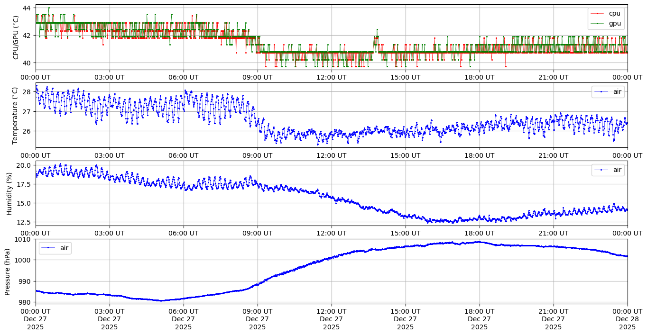
Task: Click the 1010 tick on the Pressure axis
Action: [24, 239]
